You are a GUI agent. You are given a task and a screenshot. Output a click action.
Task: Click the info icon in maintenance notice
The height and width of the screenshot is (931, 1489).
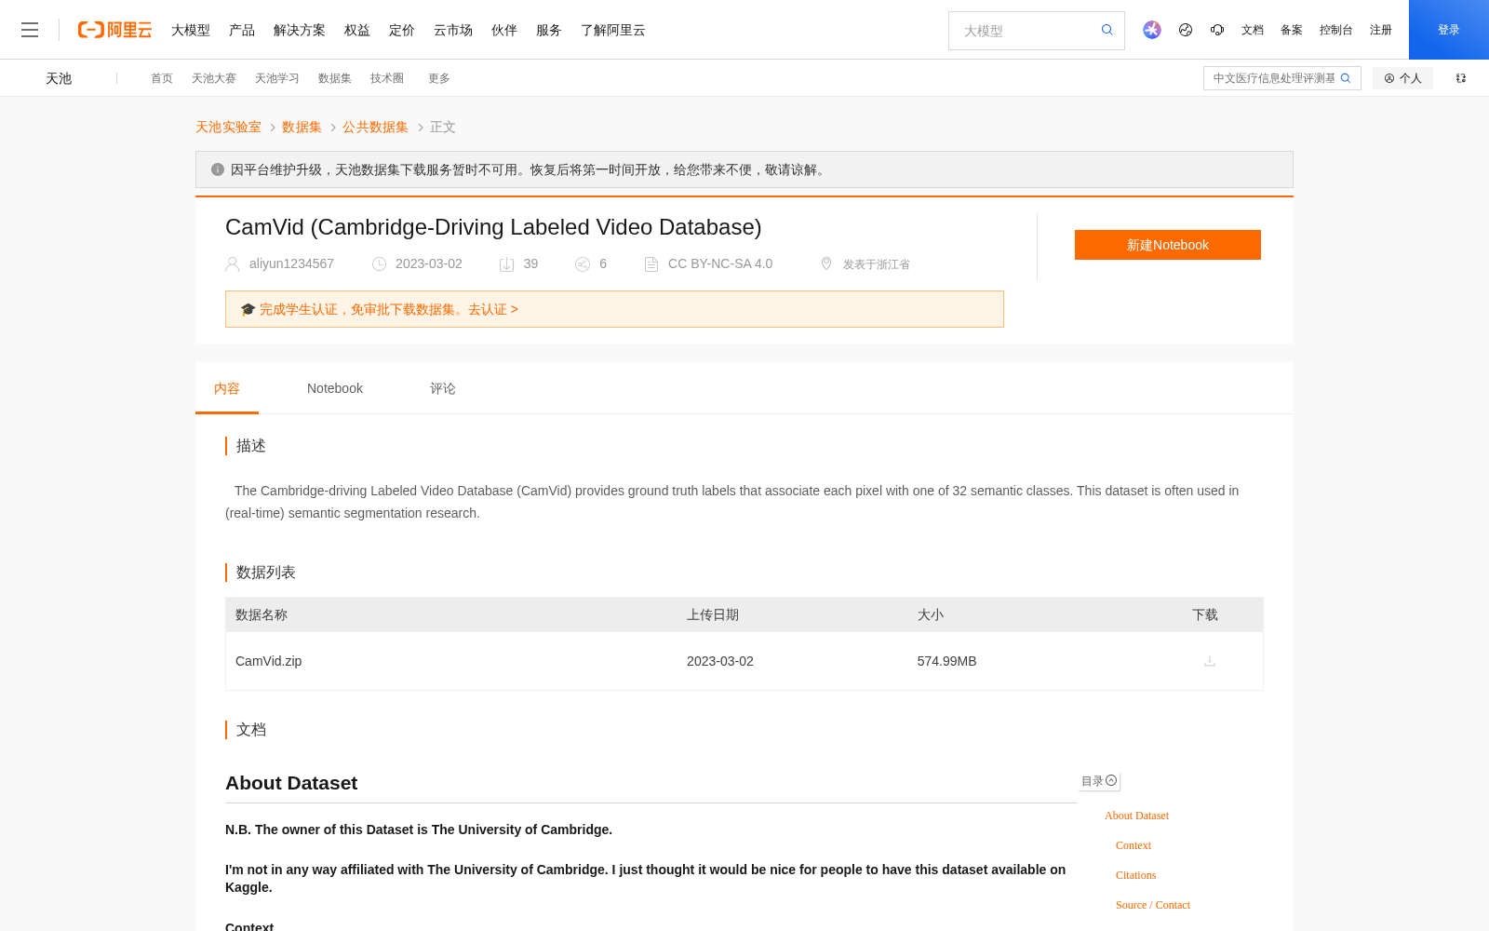coord(218,169)
